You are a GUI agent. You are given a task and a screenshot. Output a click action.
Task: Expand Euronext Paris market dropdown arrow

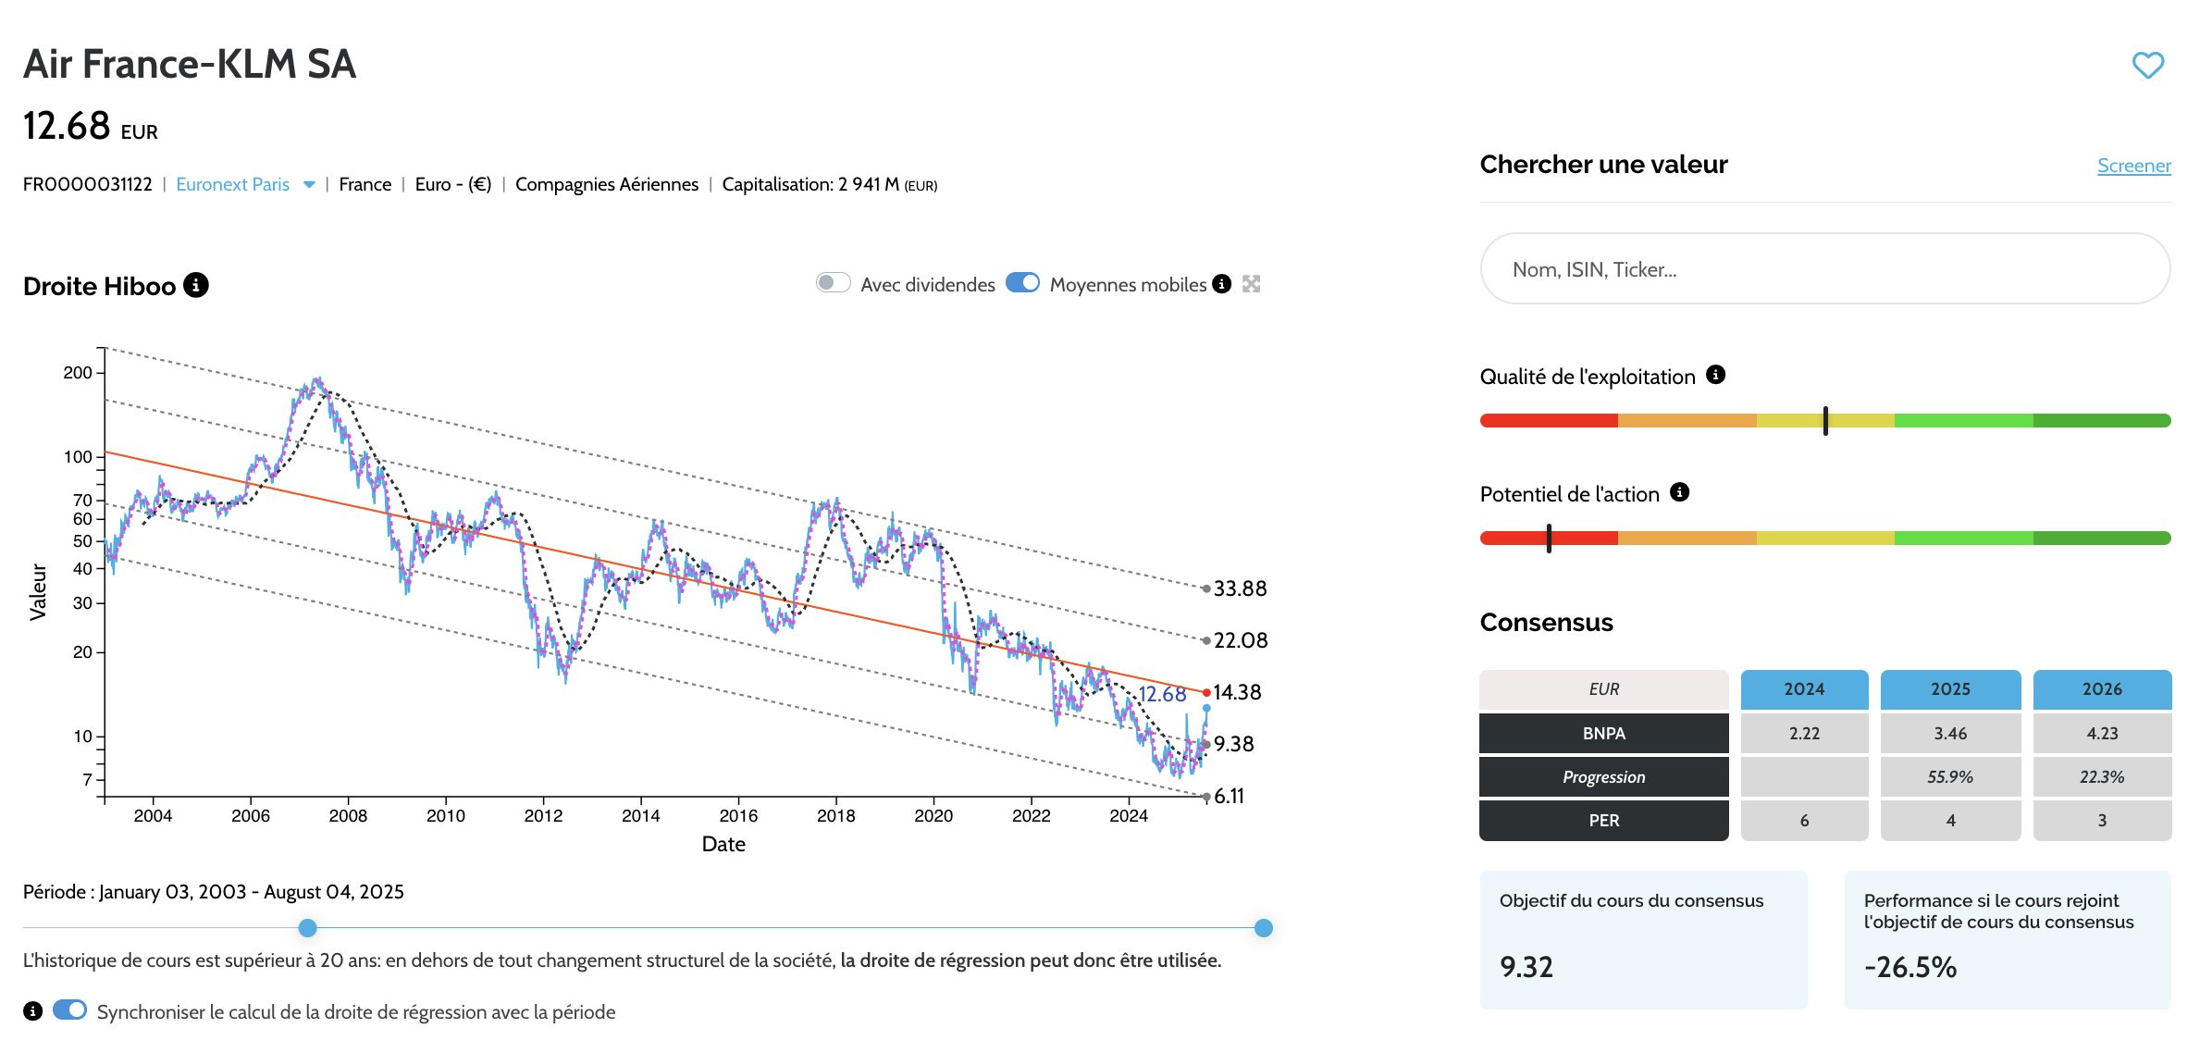point(309,185)
